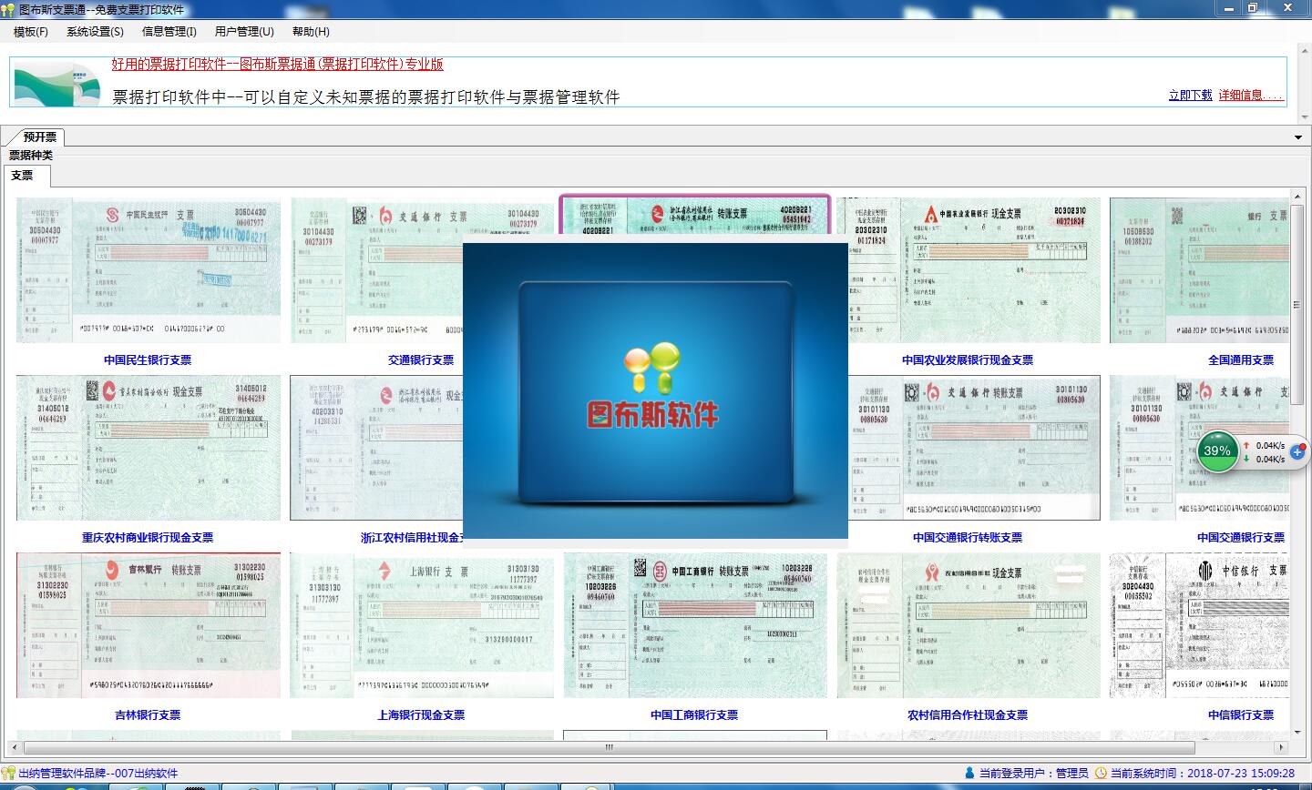Click the red 图布斯票据通专业版 headline link
The width and height of the screenshot is (1312, 790).
(x=278, y=65)
